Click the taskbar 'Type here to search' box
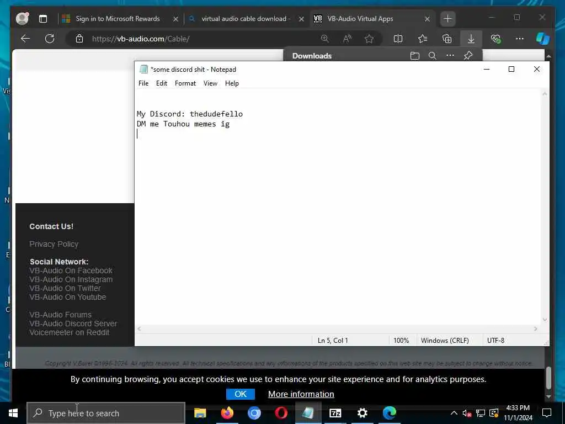 tap(106, 413)
